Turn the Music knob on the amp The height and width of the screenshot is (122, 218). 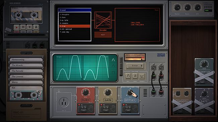click(187, 7)
